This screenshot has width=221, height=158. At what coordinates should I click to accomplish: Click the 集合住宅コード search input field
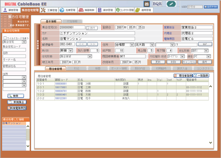tap(14, 50)
